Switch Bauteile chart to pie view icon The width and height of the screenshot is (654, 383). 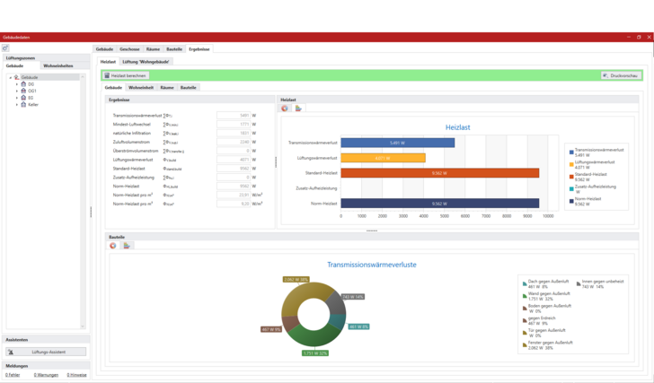pyautogui.click(x=112, y=246)
